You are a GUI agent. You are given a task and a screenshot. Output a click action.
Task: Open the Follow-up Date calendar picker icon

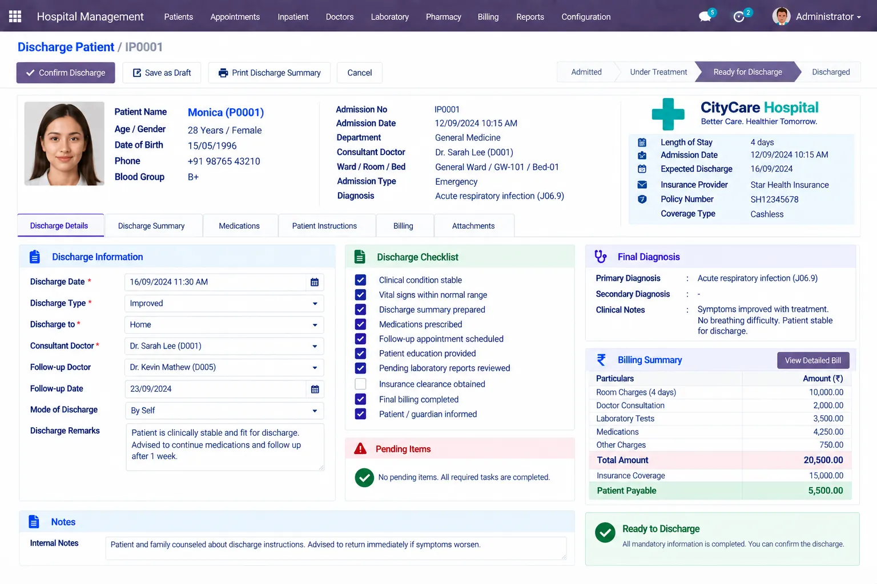click(315, 390)
